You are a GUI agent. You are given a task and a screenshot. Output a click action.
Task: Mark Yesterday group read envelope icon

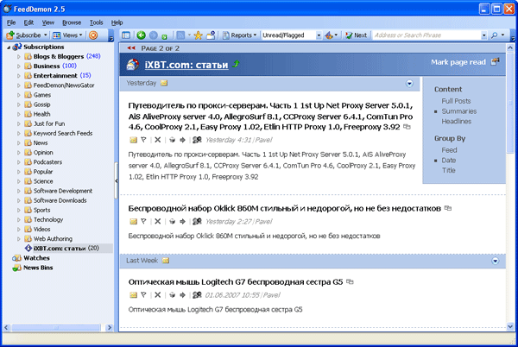click(x=164, y=83)
